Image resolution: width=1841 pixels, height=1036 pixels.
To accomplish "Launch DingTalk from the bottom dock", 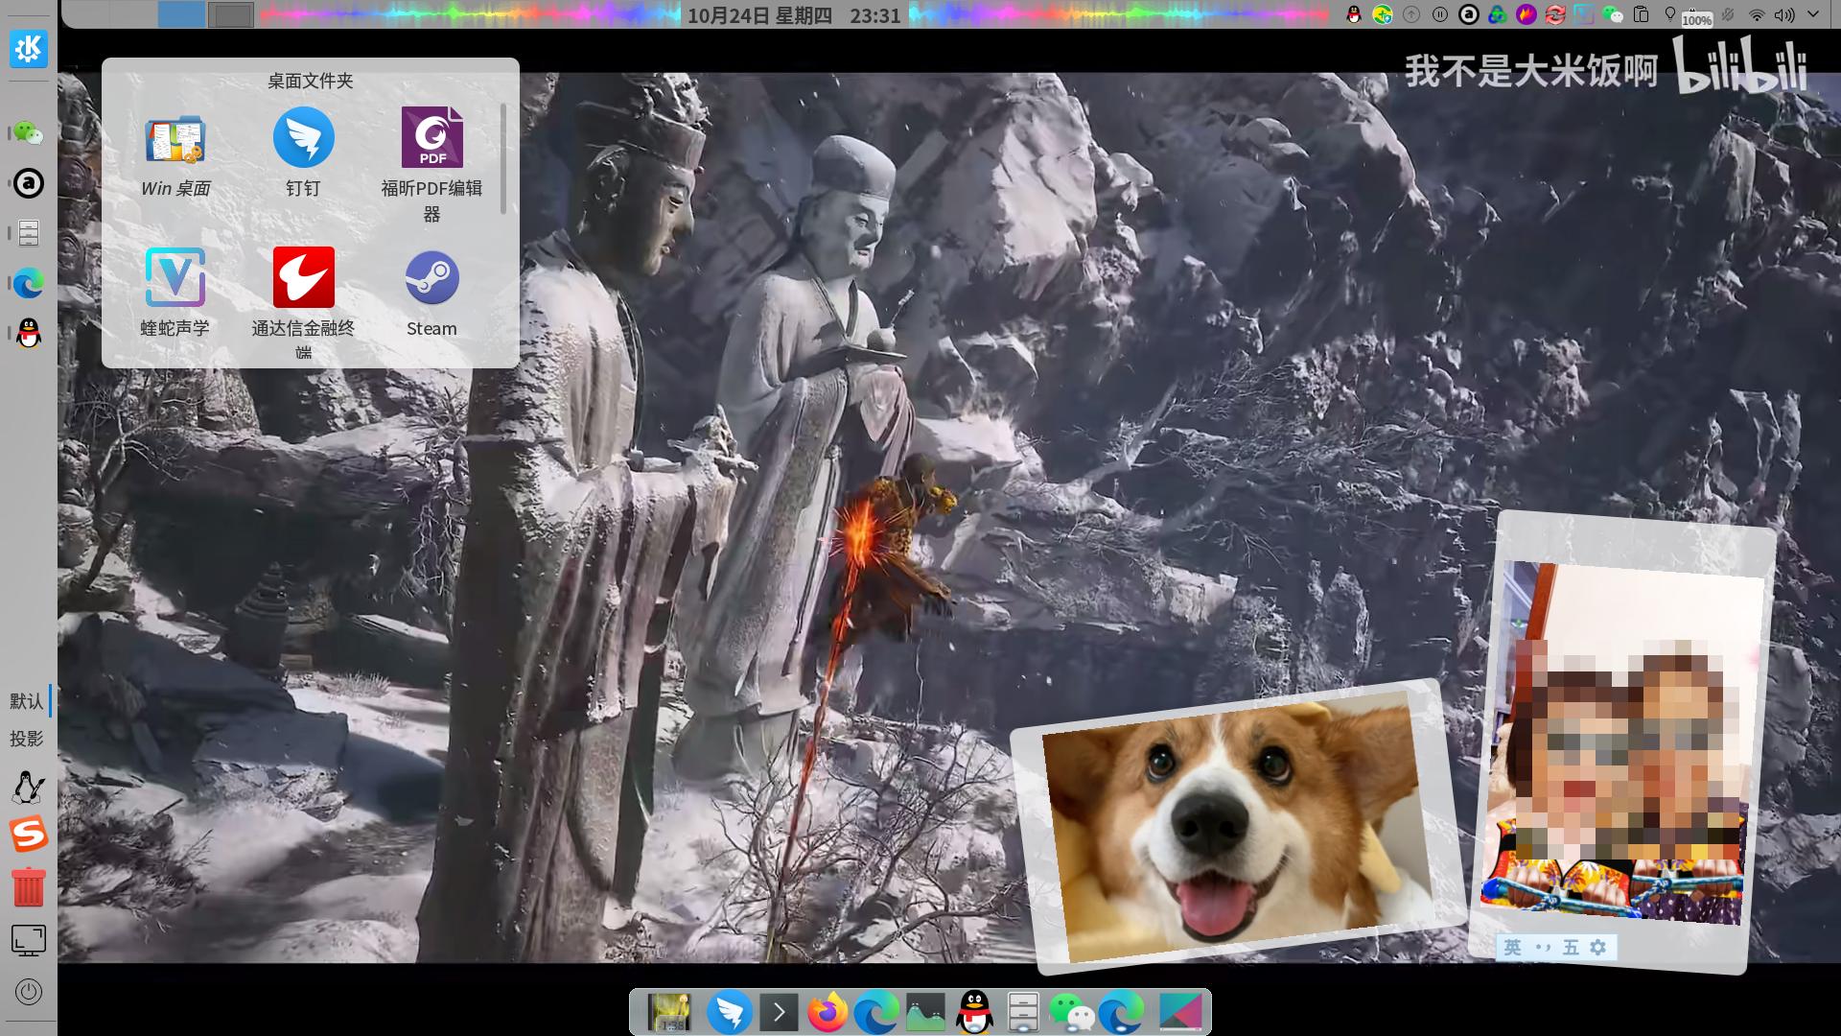I will 730,1012.
